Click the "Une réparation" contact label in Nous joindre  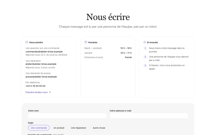click(33, 61)
